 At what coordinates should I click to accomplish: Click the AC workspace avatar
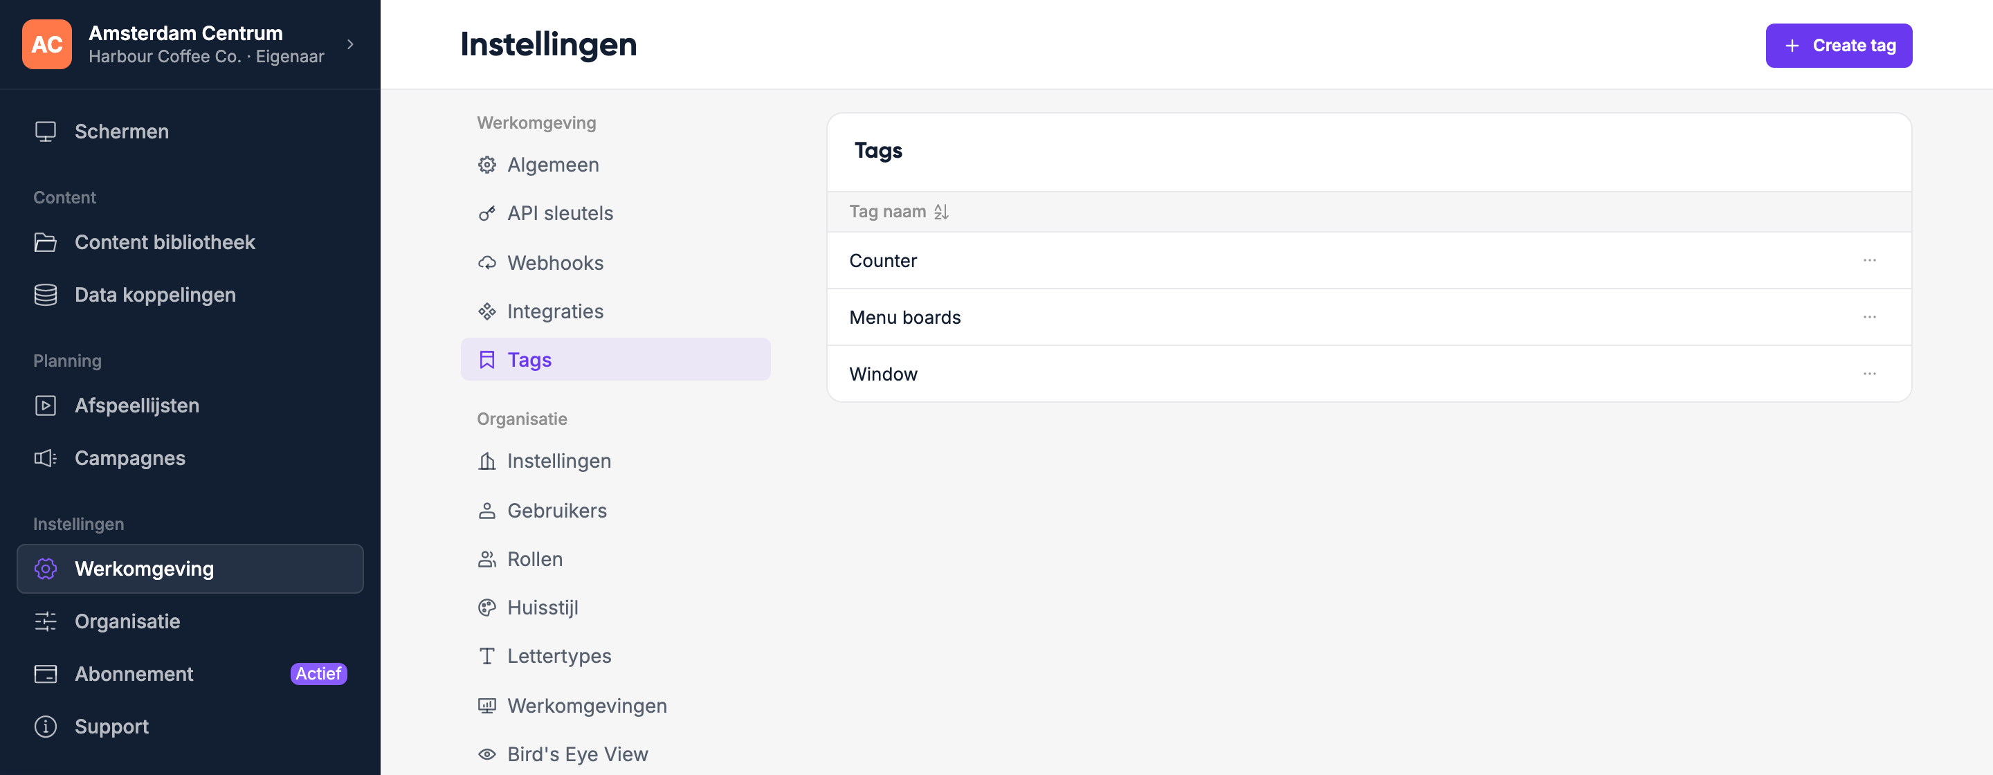click(46, 44)
